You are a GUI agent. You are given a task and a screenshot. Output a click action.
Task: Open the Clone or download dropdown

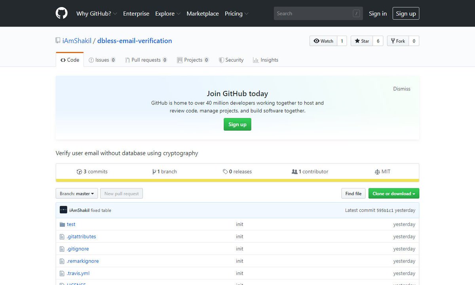click(x=394, y=194)
